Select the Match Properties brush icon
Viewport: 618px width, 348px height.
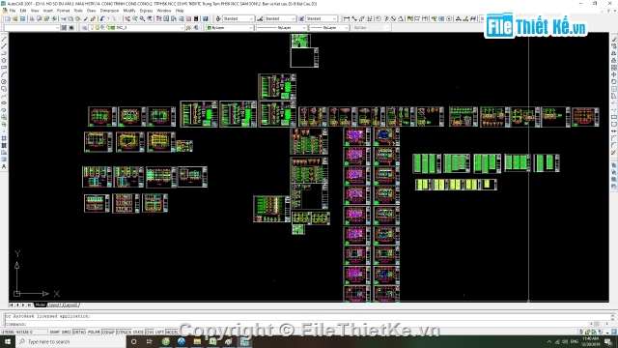(86, 18)
